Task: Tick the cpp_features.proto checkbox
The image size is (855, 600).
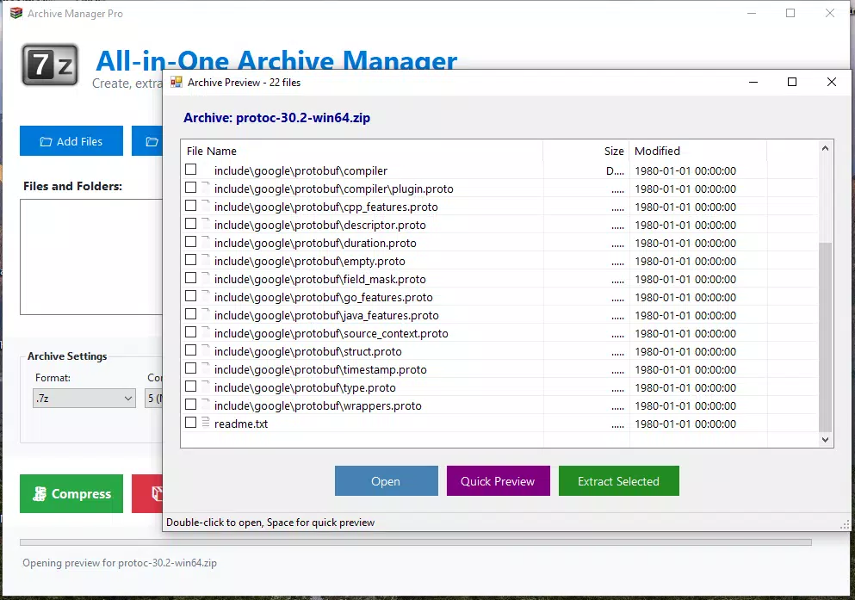Action: pyautogui.click(x=191, y=206)
